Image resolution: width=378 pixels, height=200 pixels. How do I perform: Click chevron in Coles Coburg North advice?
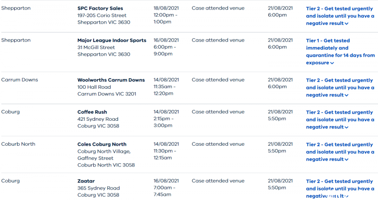point(347,159)
